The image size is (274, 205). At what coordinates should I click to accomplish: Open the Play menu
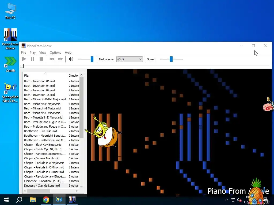tap(33, 53)
